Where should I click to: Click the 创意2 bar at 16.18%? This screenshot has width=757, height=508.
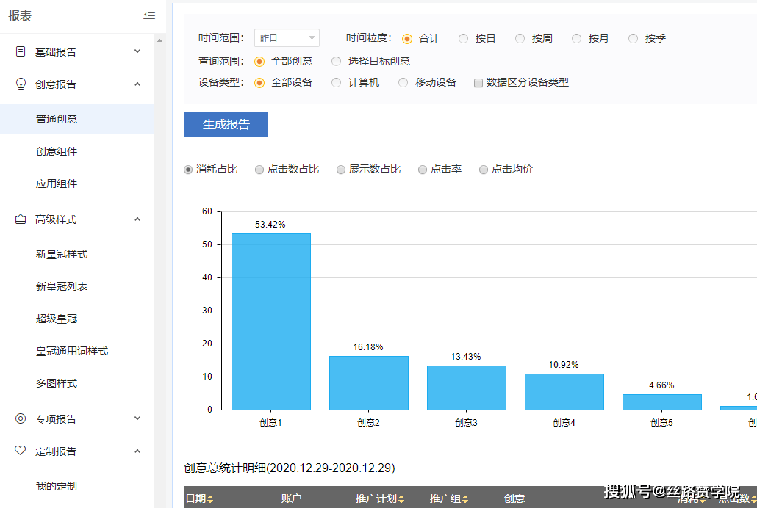pos(369,383)
